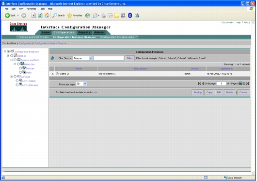Select the Devices and Ports radio button
The width and height of the screenshot is (257, 181).
15,60
